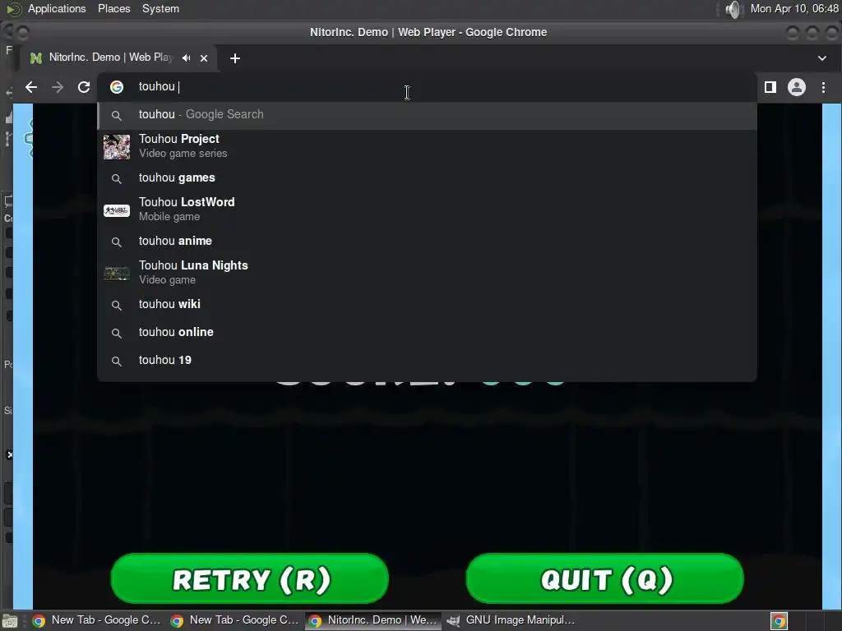Image resolution: width=842 pixels, height=631 pixels.
Task: Mute the NitorInc. Demo tab audio icon
Action: [186, 58]
